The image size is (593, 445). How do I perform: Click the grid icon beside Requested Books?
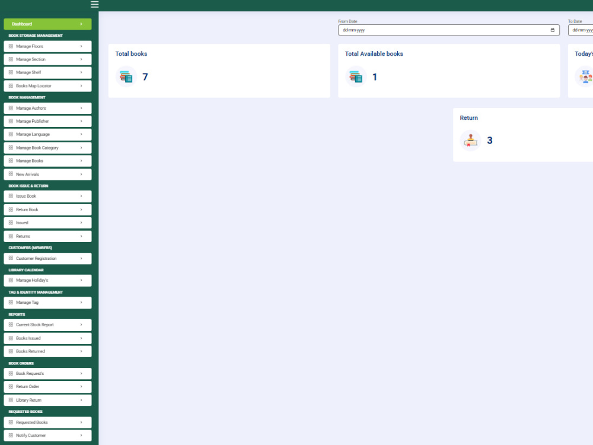[11, 422]
